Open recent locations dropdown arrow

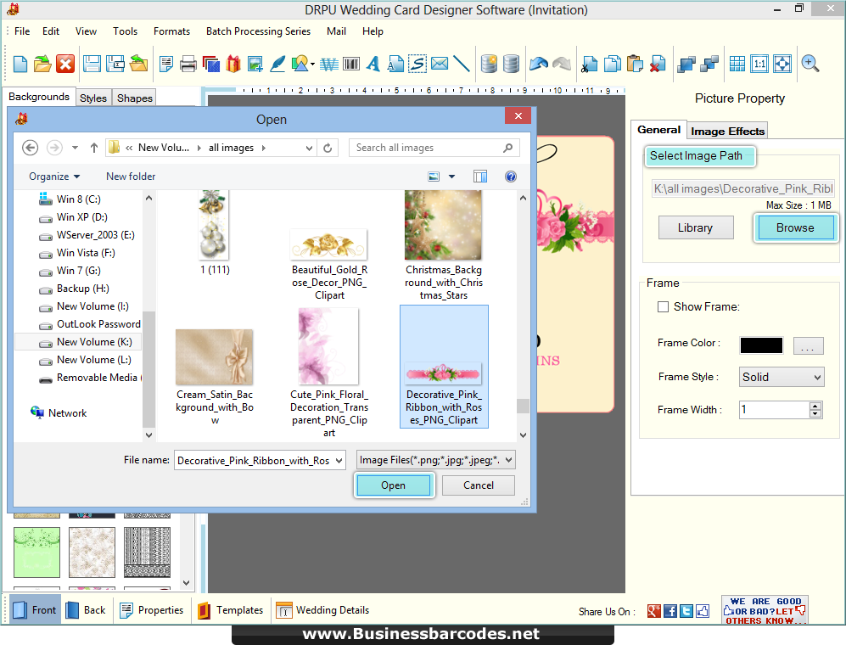point(75,148)
